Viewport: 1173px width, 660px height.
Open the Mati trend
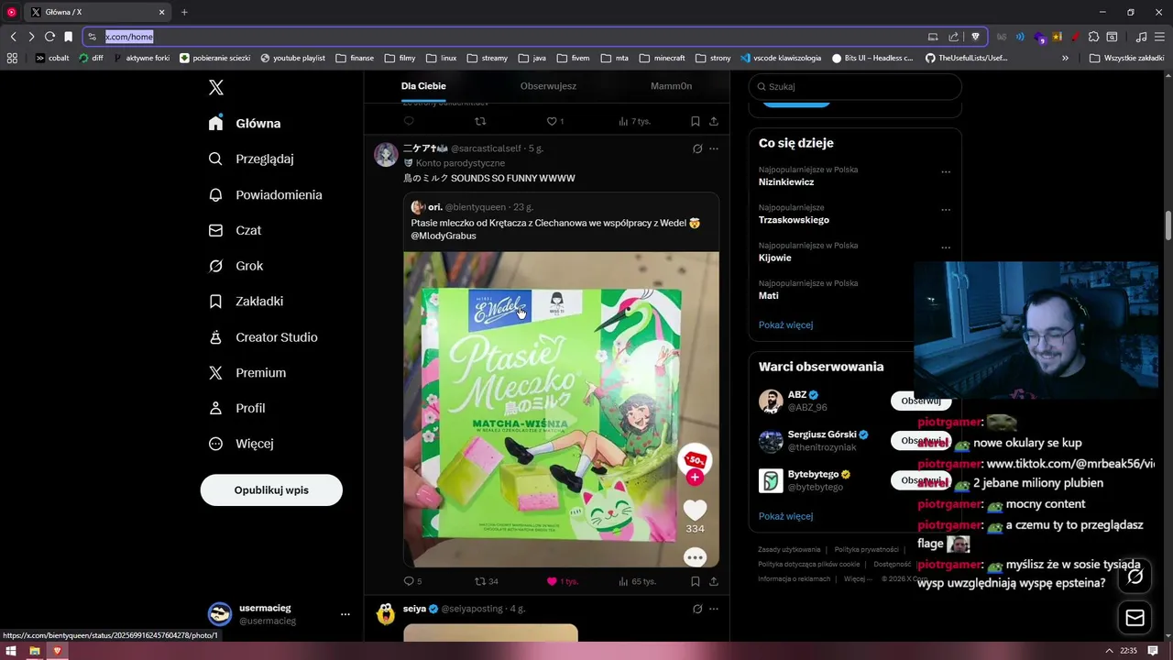pos(769,296)
